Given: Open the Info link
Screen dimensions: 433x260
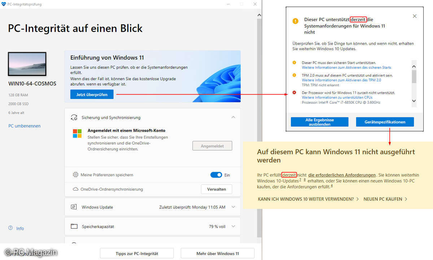Looking at the screenshot, I should tap(20, 228).
